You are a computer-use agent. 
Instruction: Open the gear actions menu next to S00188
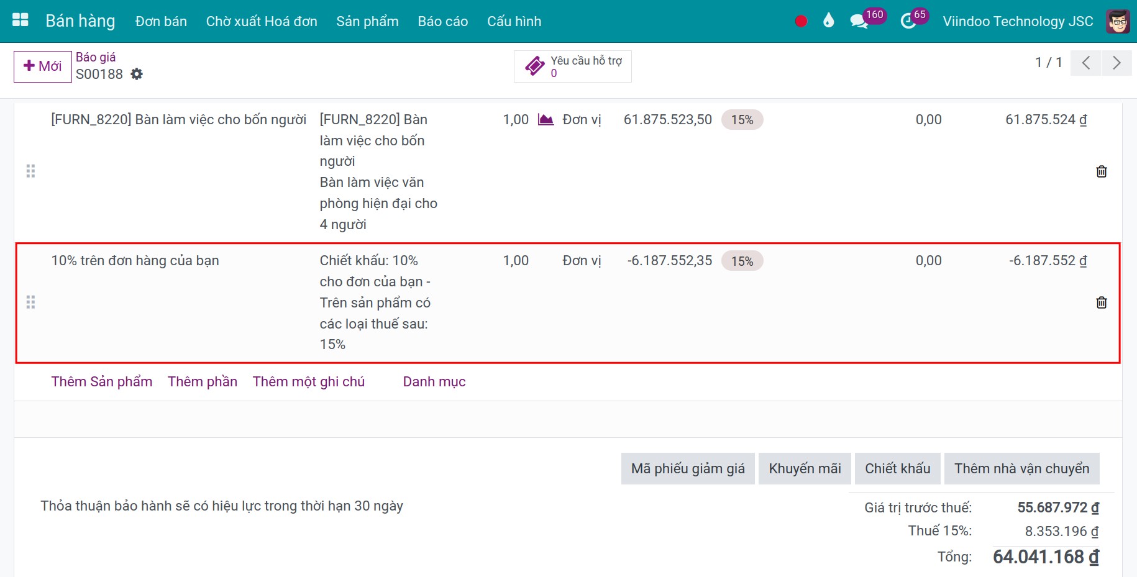(137, 74)
